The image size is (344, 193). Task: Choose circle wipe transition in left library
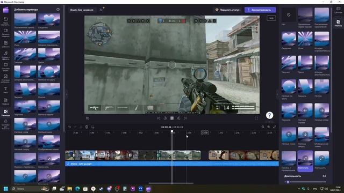(x=49, y=72)
